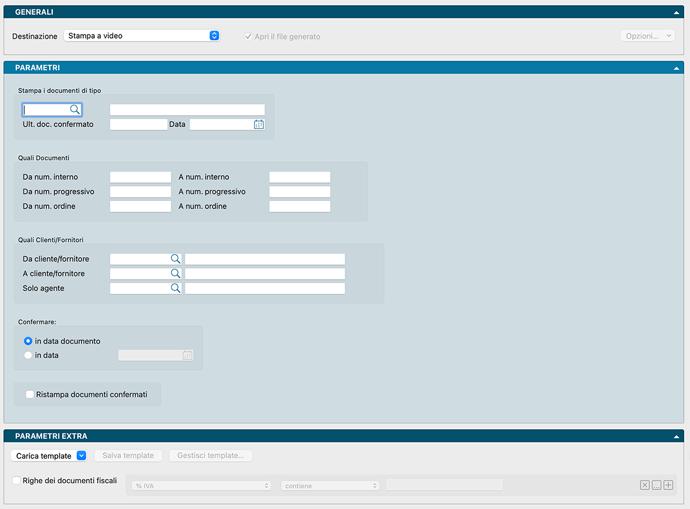Click search icon for Da cliente/fornitore
Screen dimensions: 690x509
pyautogui.click(x=175, y=259)
